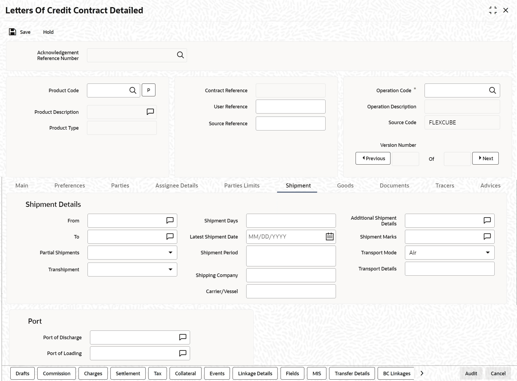Click the Shipping Company input field
This screenshot has width=517, height=381.
[x=291, y=275]
